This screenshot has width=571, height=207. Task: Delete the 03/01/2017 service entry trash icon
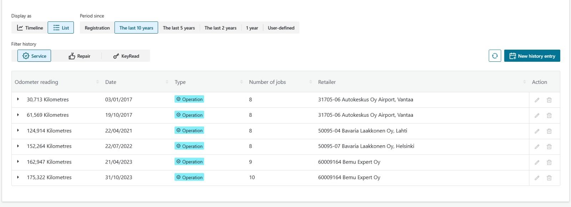click(x=549, y=100)
